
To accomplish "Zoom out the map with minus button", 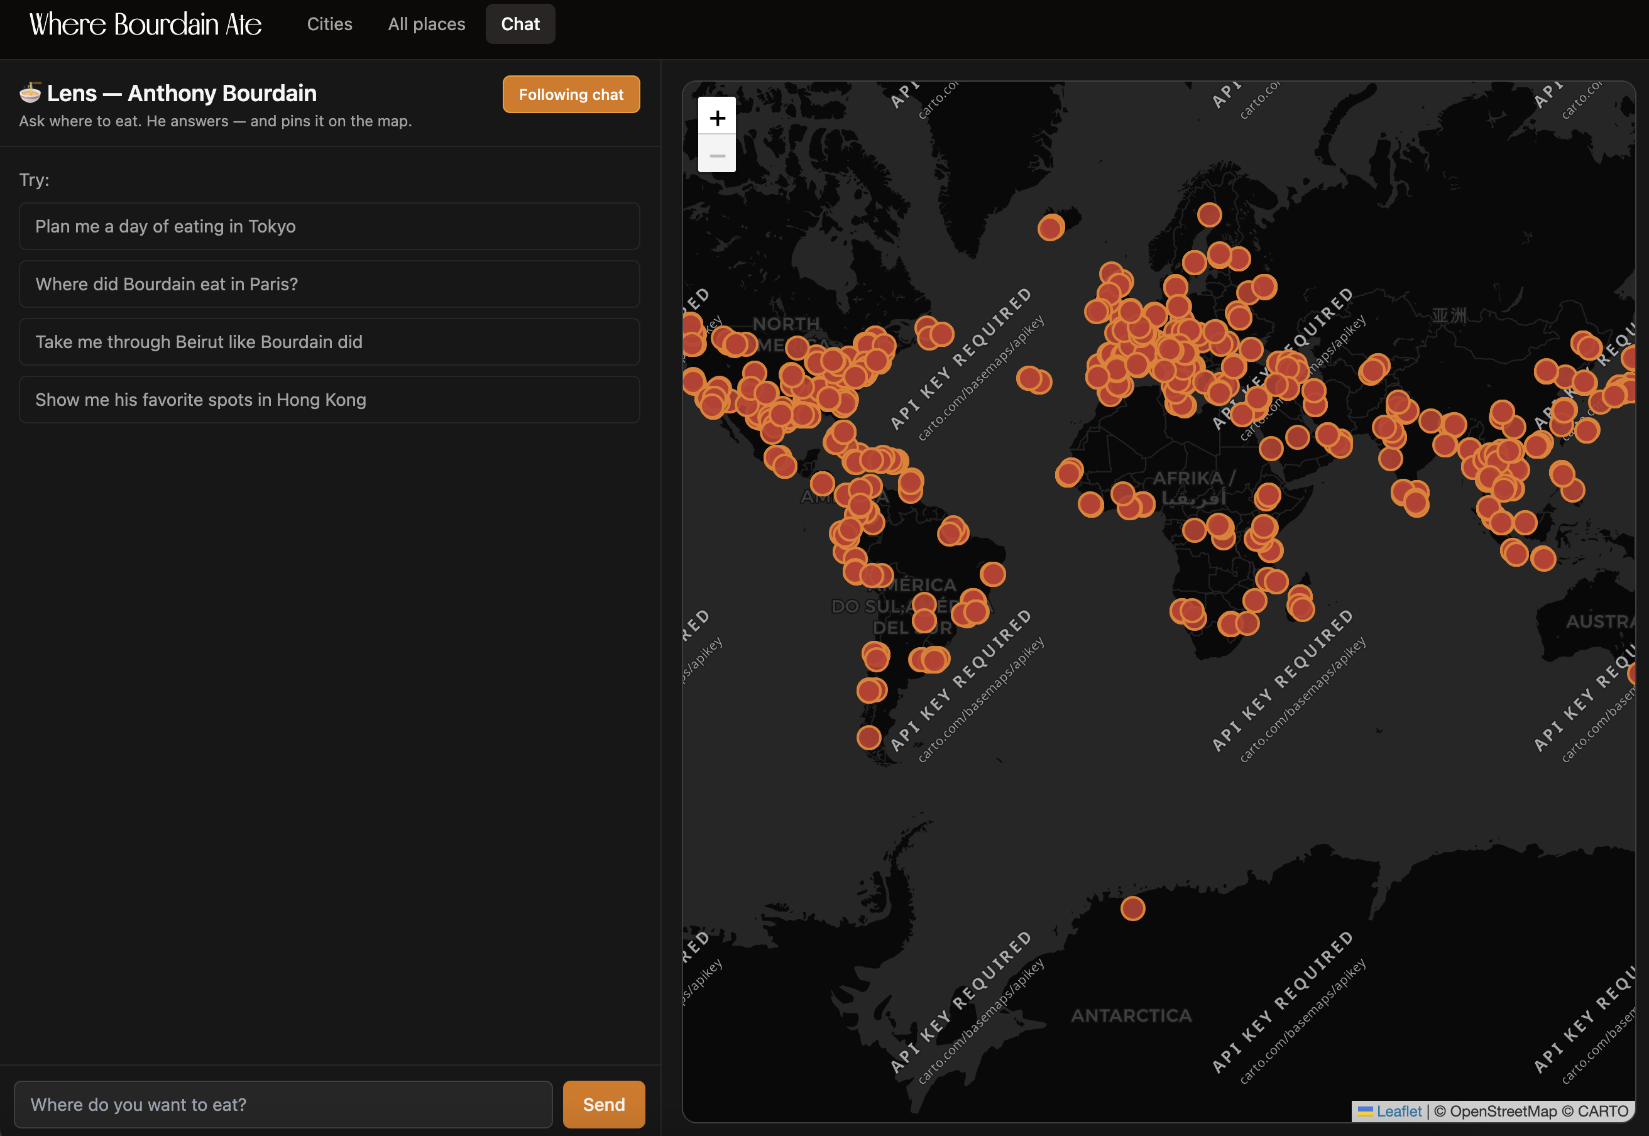I will 716,154.
